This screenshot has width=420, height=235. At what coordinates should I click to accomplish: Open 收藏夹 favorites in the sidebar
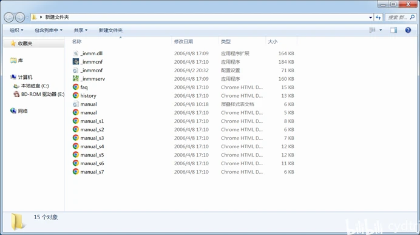(25, 43)
